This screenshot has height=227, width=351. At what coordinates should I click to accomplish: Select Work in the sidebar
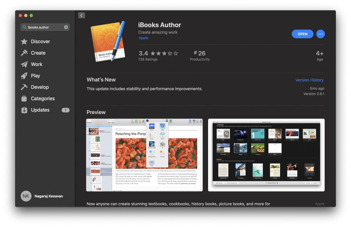37,64
